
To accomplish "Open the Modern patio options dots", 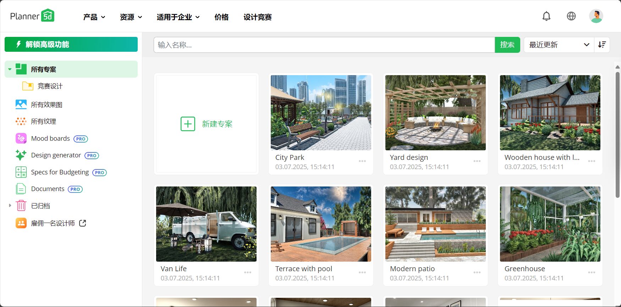I will point(477,273).
